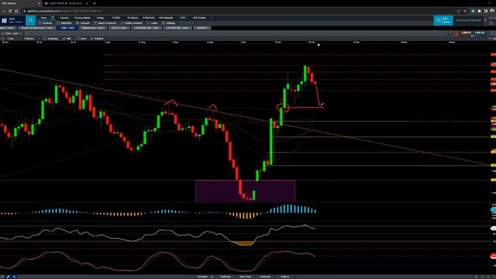
Task: Select the ETFs layout tab
Action: (183, 18)
